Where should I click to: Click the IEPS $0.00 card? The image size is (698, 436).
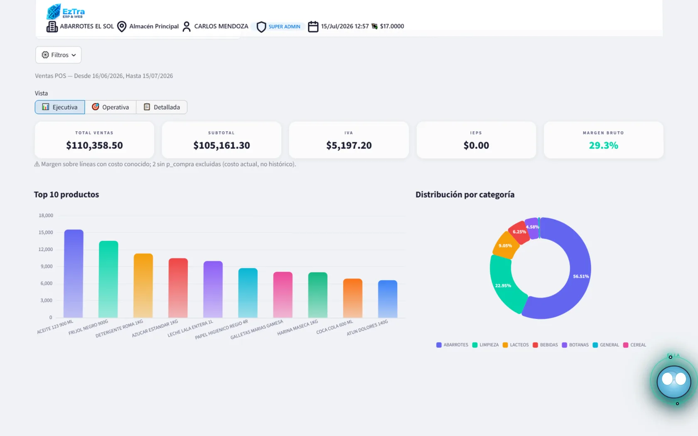pos(476,140)
